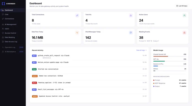Image resolution: width=192 pixels, height=106 pixels.
Task: Click the orange MCP Response legend dot
Action: 154,83
